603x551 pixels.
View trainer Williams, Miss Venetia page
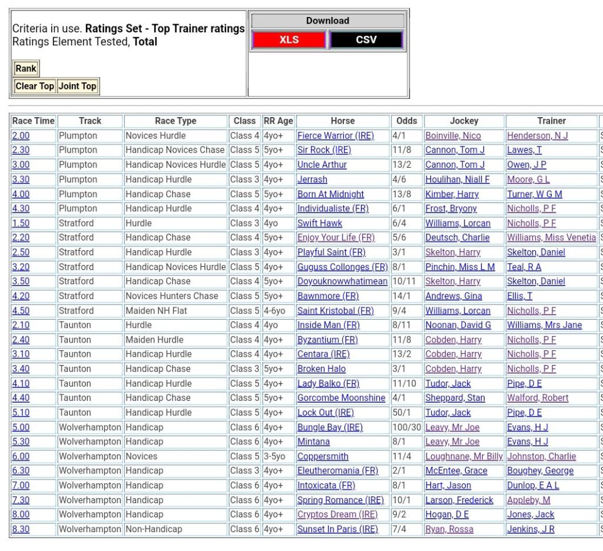tap(551, 237)
